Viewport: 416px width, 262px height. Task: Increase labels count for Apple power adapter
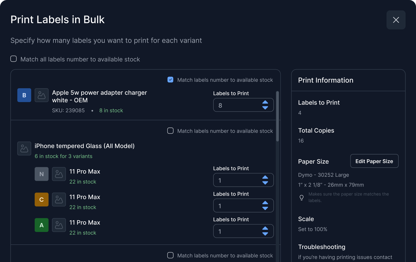(265, 102)
